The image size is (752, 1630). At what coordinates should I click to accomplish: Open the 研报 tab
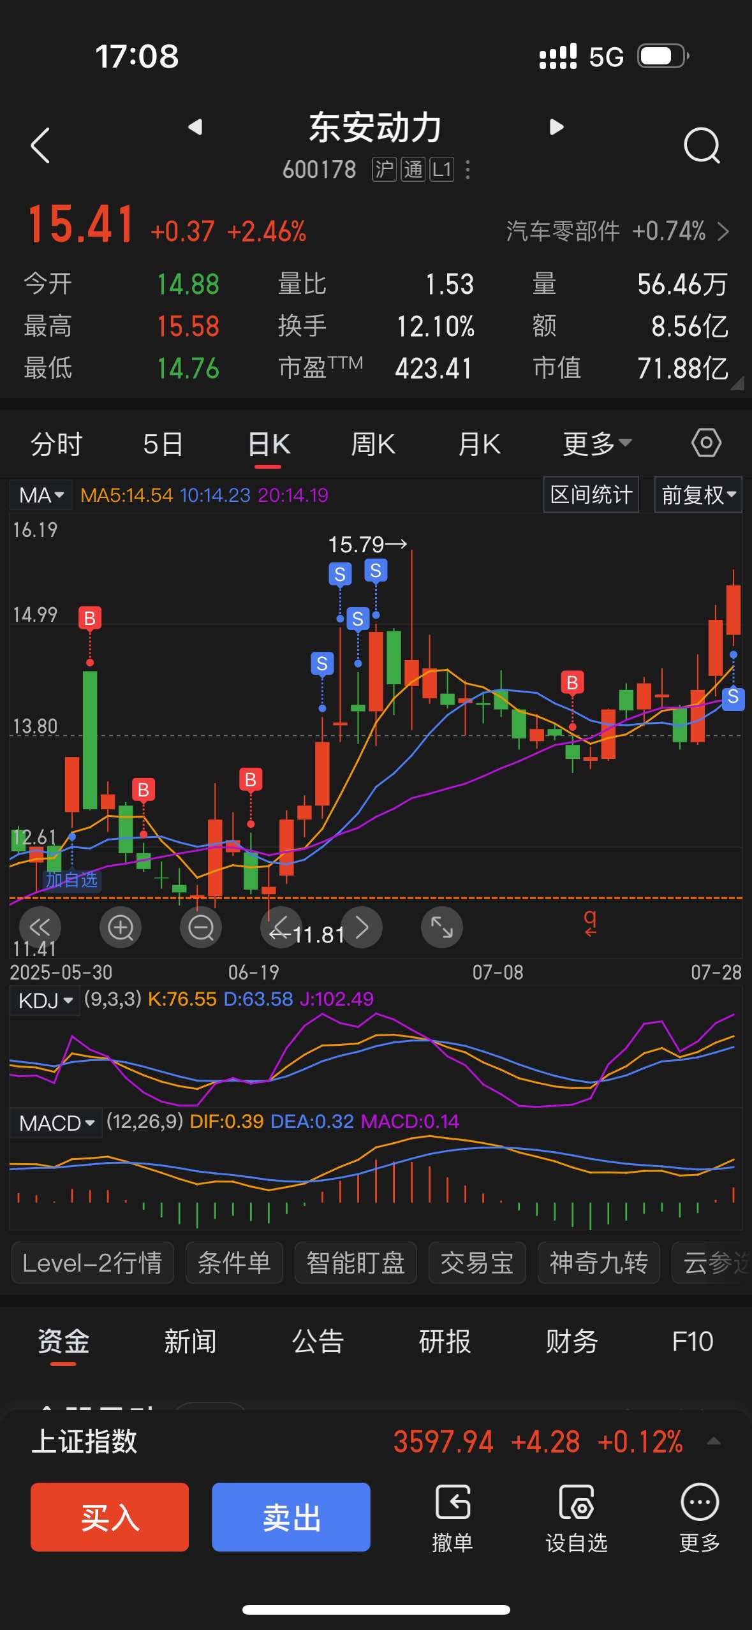[445, 1341]
